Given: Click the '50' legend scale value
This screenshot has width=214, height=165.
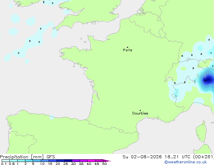Looking at the screenshot, I should [x=104, y=164].
